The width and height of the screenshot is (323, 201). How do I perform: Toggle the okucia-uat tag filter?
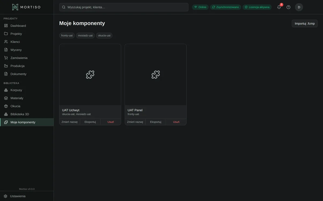pyautogui.click(x=104, y=36)
